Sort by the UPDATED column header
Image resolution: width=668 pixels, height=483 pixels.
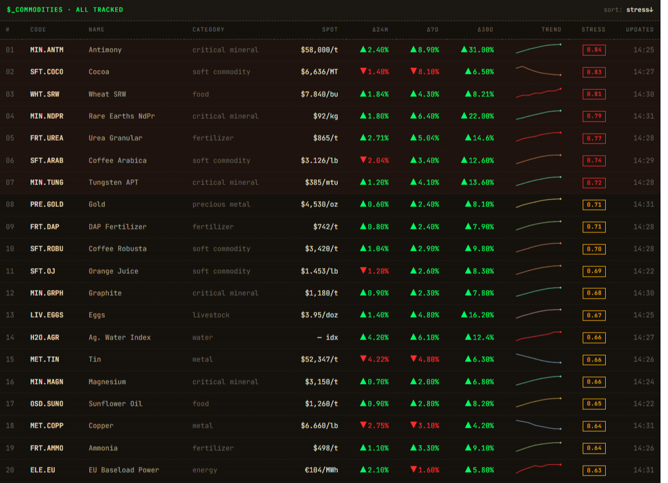pyautogui.click(x=639, y=29)
